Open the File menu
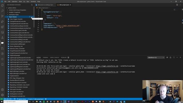This screenshot has width=183, height=103. coord(5,2)
